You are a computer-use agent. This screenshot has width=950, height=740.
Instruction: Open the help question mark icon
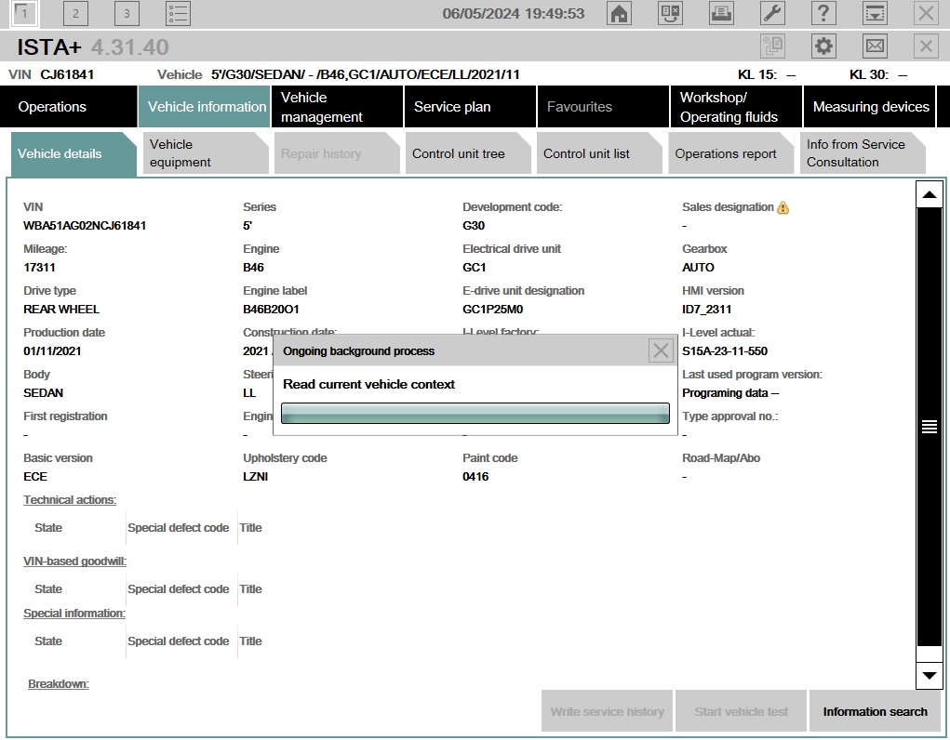823,13
